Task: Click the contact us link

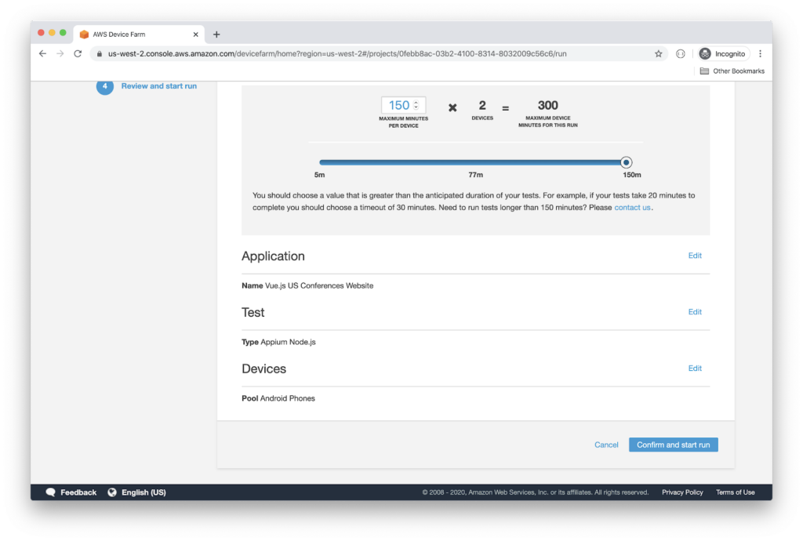Action: pos(632,208)
